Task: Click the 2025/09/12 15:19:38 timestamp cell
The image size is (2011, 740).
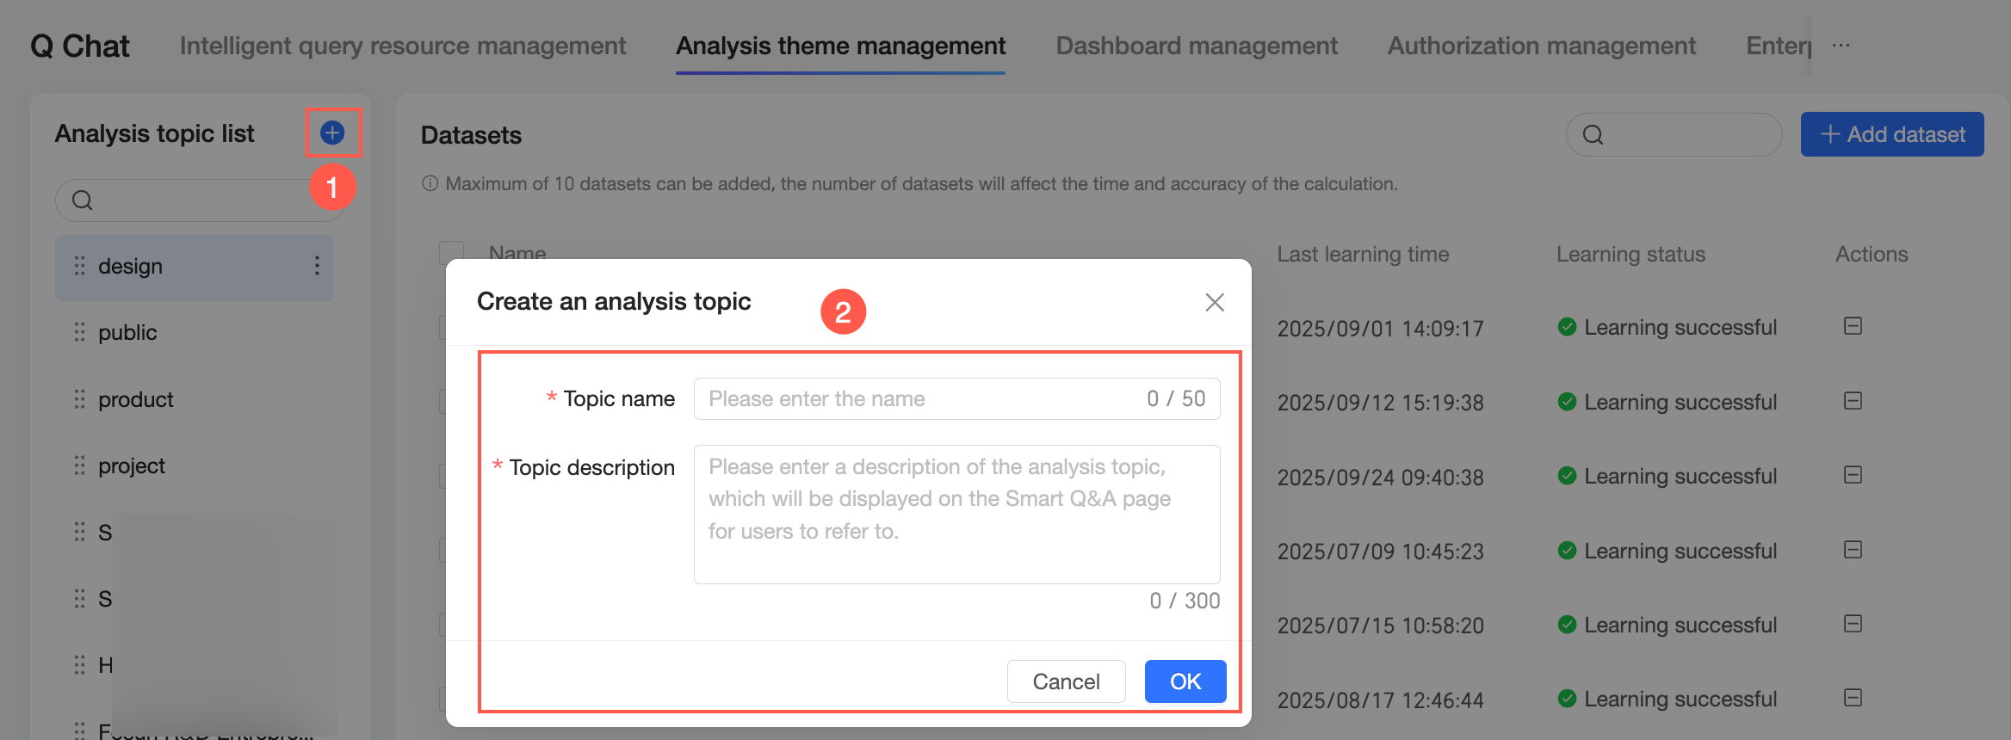Action: point(1380,403)
